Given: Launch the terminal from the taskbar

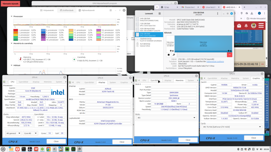Looking at the screenshot, I should [24, 149].
